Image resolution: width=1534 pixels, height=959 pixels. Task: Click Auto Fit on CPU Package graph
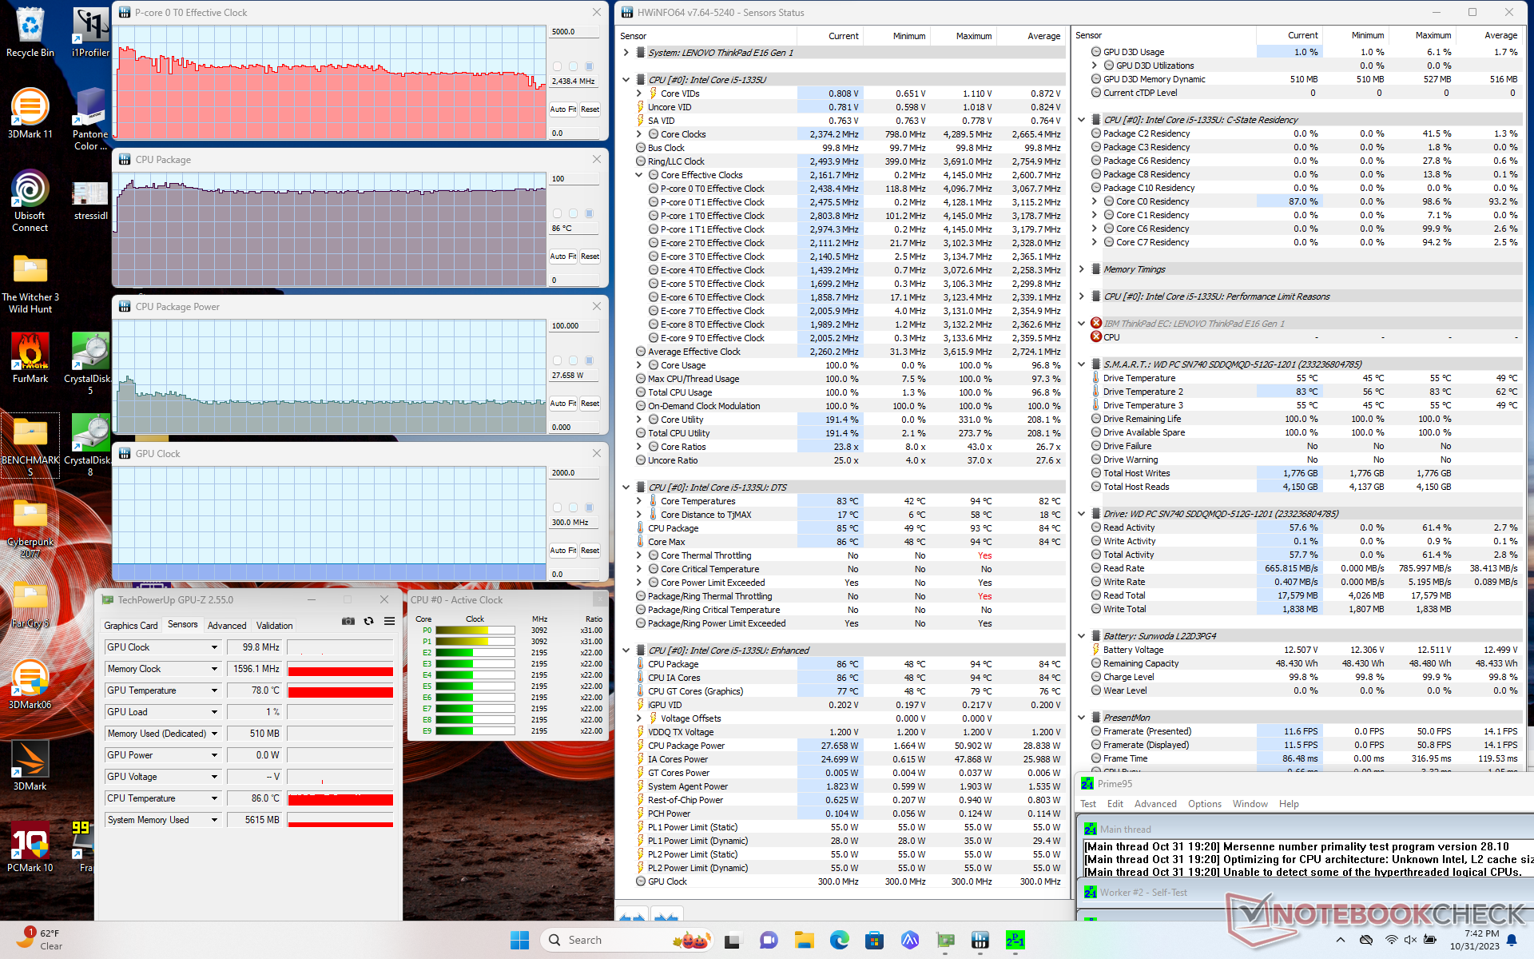562,257
